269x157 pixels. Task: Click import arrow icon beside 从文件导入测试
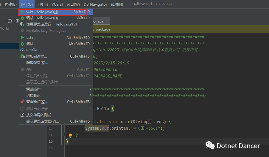point(22,115)
